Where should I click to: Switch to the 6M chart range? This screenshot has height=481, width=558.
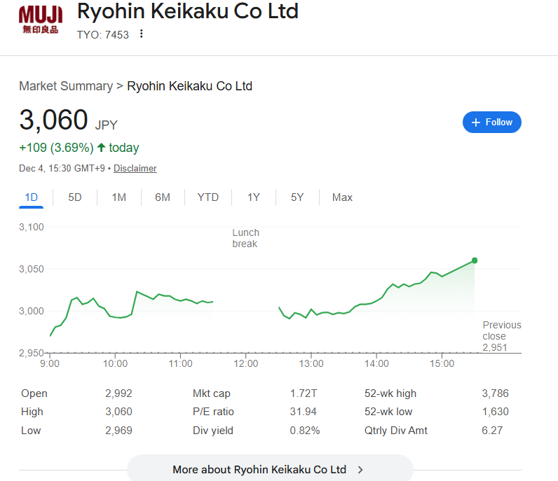163,197
